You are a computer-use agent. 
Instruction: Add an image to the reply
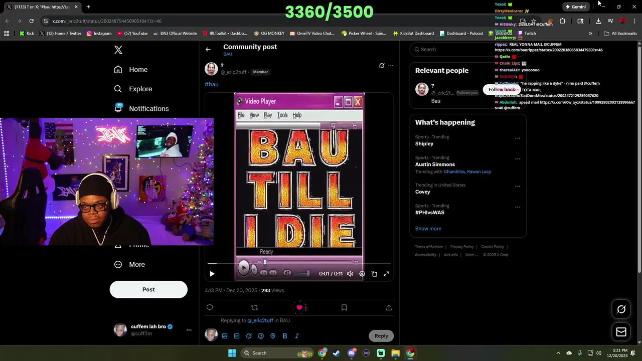(x=225, y=336)
